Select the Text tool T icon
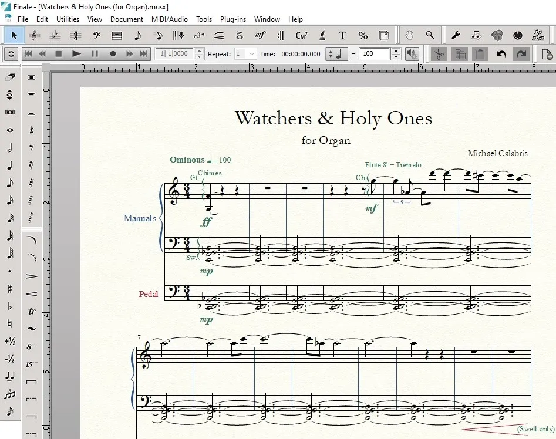Viewport: 556px width, 439px height. point(342,35)
